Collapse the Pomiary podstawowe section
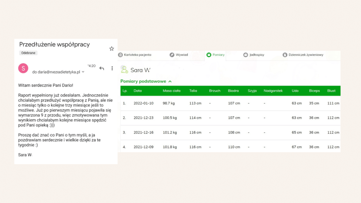Image resolution: width=361 pixels, height=203 pixels. 170,81
